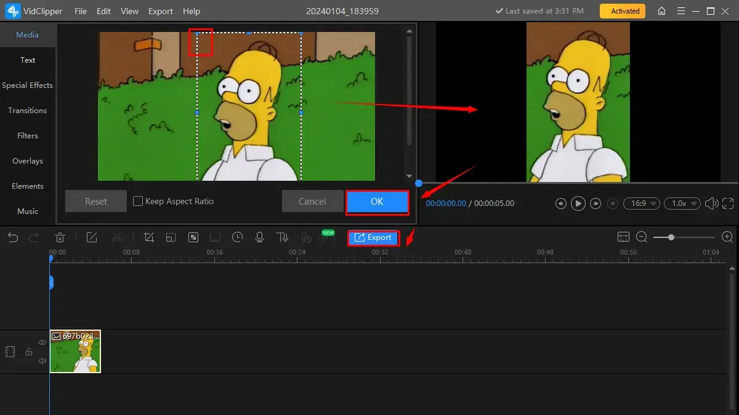Click the bar-chart freeze frame icon

pyautogui.click(x=215, y=237)
